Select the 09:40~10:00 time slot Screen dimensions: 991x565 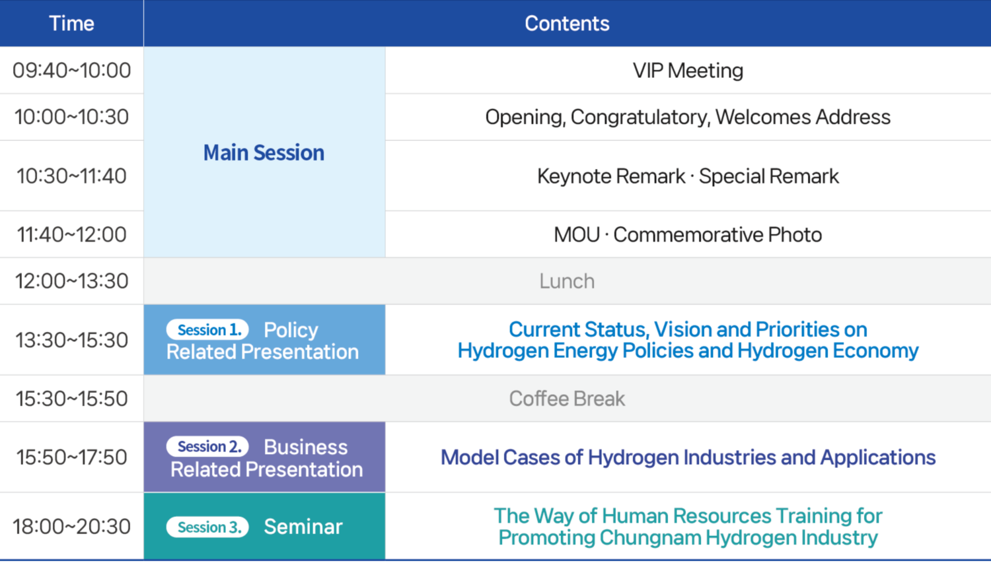click(x=71, y=70)
